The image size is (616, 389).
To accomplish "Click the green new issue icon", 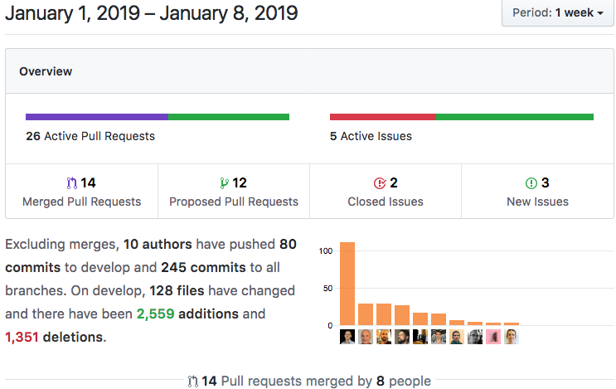I will pyautogui.click(x=531, y=183).
